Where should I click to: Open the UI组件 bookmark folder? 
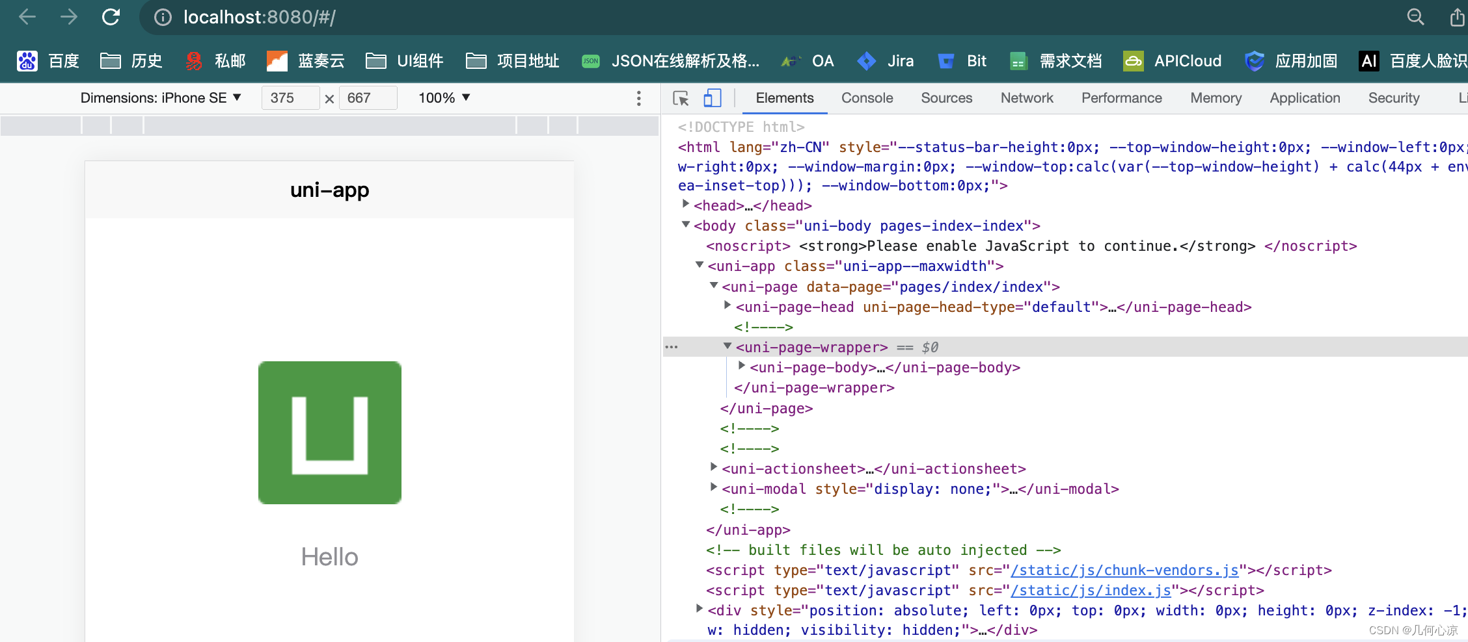coord(405,61)
